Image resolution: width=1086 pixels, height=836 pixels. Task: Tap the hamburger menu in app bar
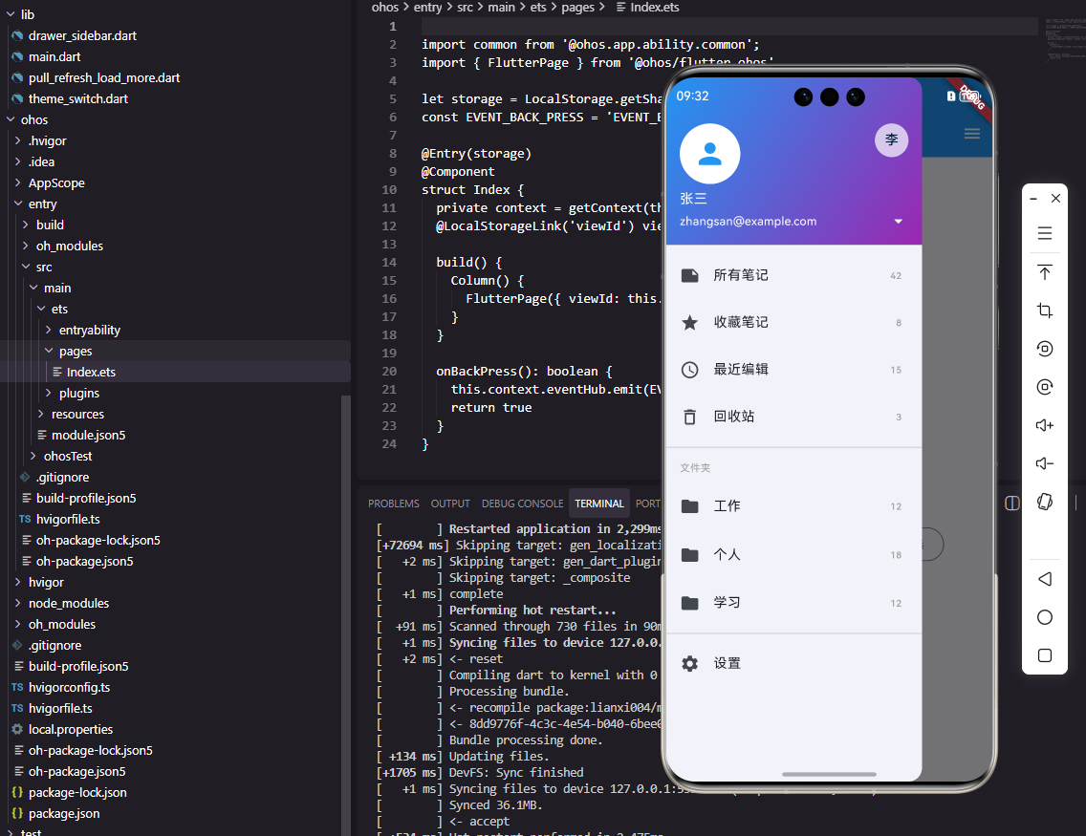point(971,134)
